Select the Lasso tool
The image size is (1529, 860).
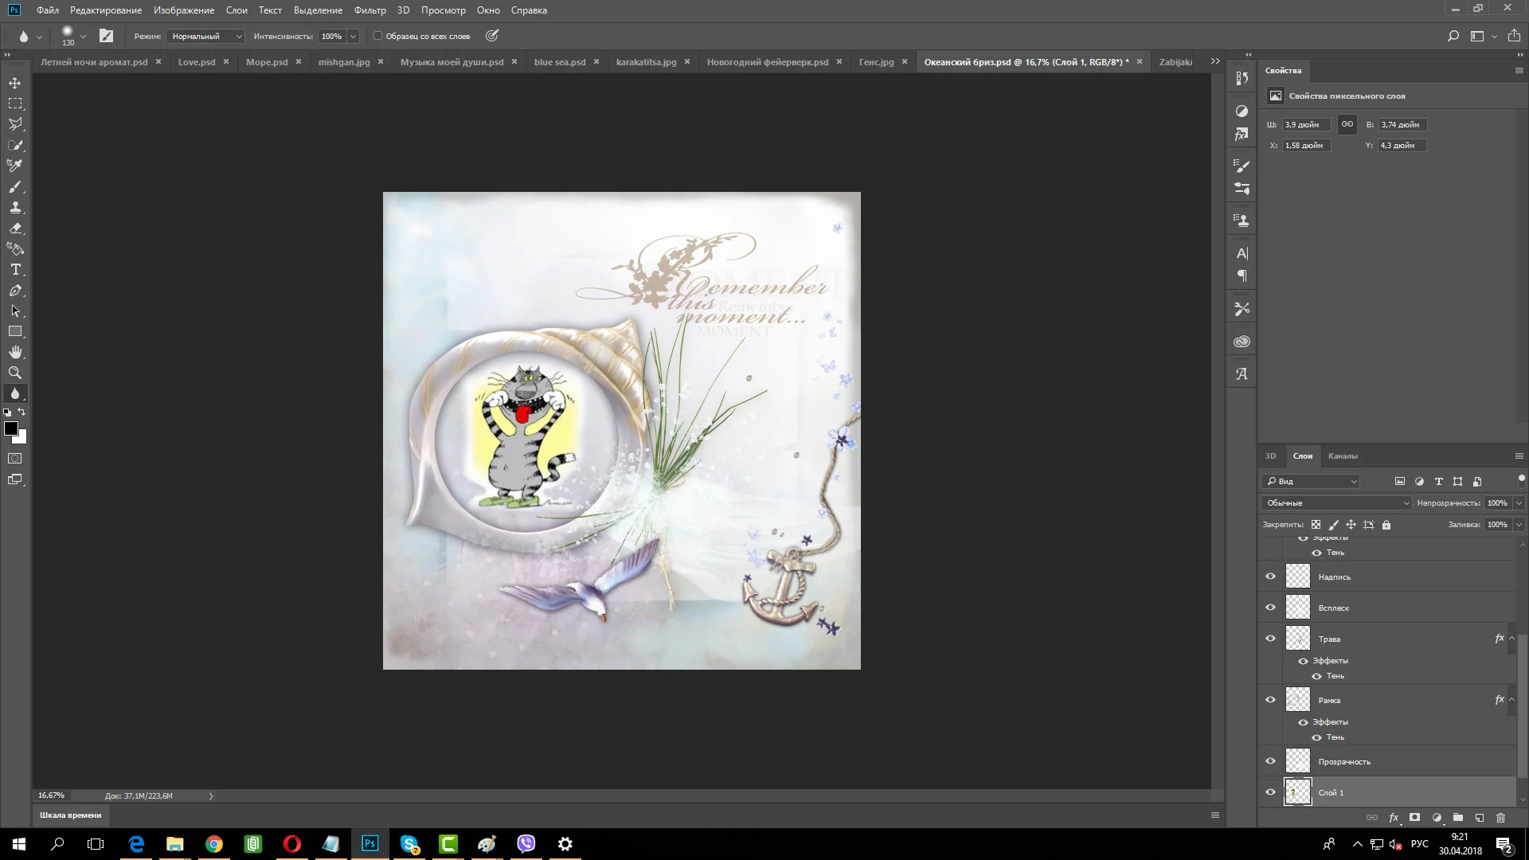[x=15, y=124]
